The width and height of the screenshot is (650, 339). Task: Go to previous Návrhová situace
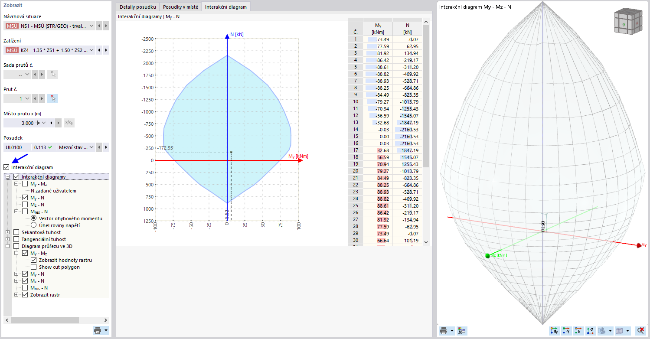click(x=99, y=26)
